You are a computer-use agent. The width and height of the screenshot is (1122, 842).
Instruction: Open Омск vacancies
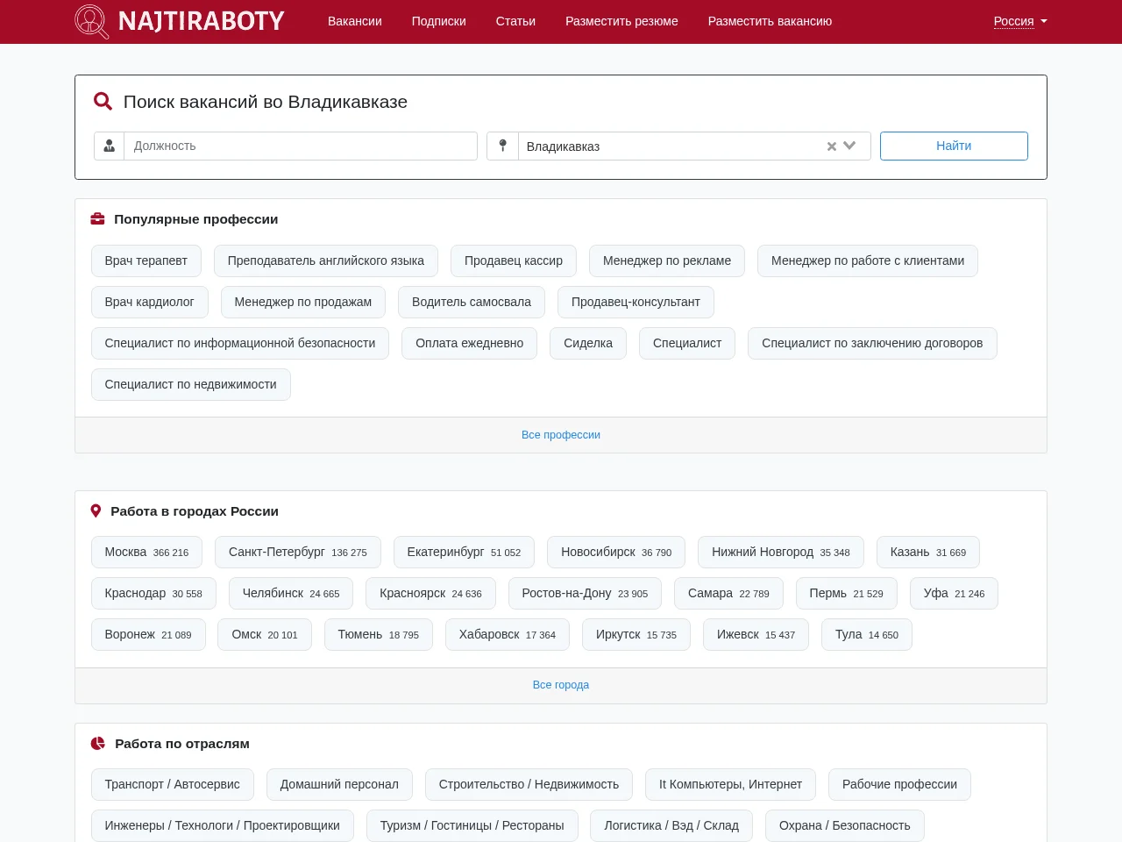tap(265, 634)
